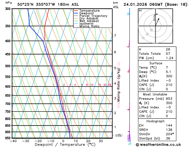Screen dimensions: 190x147
Task: Click the Parcel Trajectory legend label
Action: pyautogui.click(x=93, y=16)
